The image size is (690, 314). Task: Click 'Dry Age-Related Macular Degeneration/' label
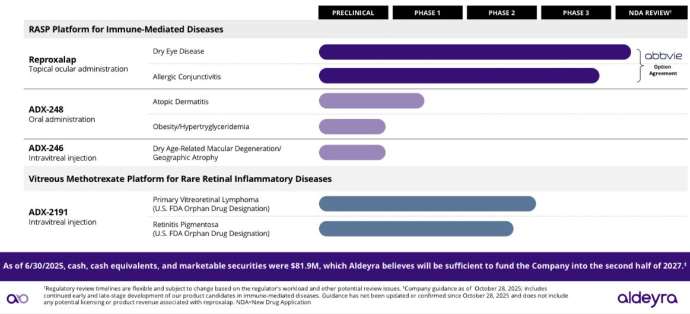point(217,149)
